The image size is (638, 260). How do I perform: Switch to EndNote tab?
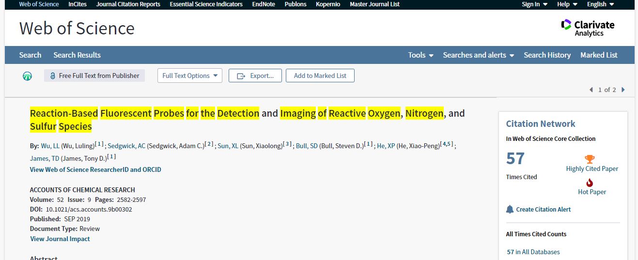264,4
